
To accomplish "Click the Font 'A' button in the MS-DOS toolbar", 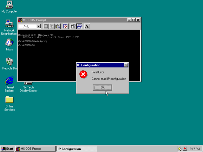I will (87, 26).
